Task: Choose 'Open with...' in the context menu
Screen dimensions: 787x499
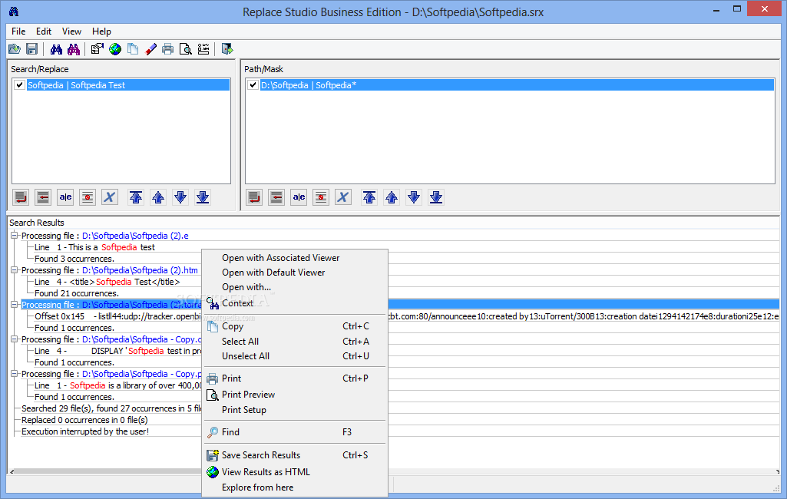Action: pos(295,287)
